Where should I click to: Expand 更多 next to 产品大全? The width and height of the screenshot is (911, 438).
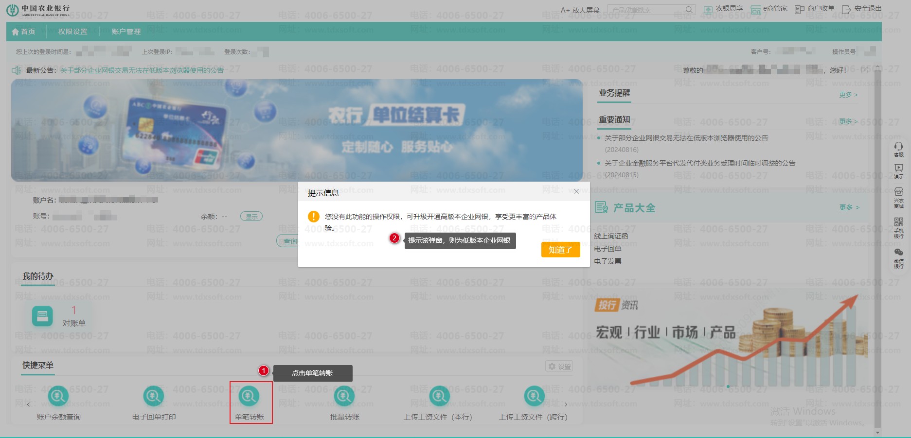(849, 207)
